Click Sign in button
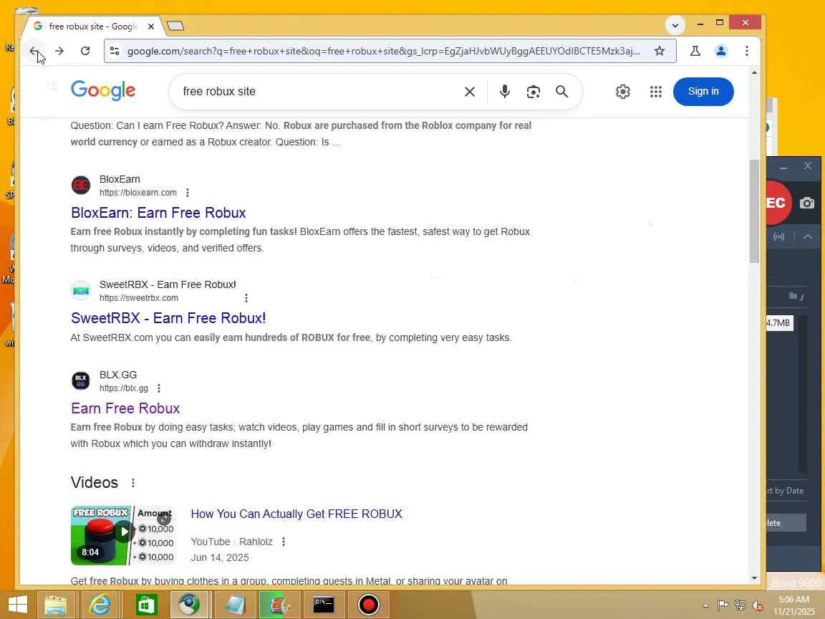 click(703, 92)
